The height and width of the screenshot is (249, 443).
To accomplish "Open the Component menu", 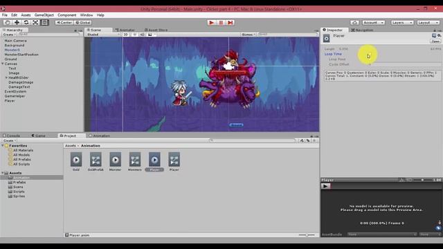I will [67, 15].
